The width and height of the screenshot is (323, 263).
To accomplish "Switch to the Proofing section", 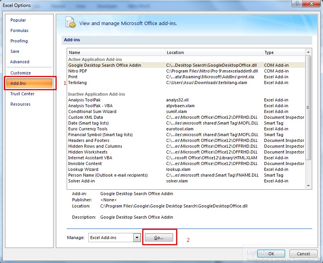I will point(19,41).
